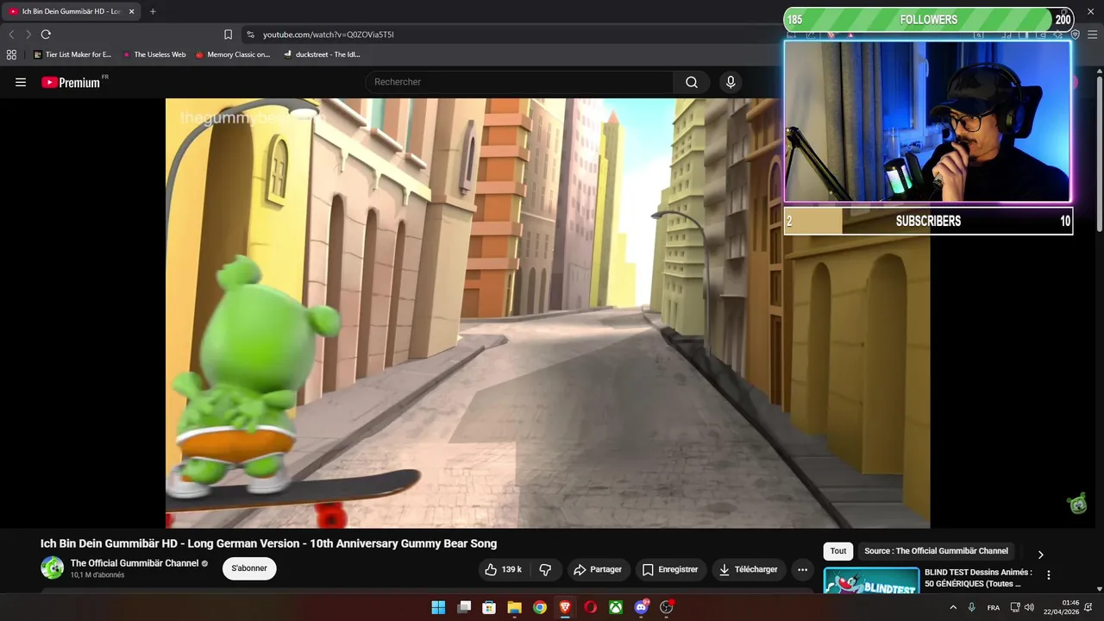The width and height of the screenshot is (1104, 621).
Task: Click the green Gummibär icon at right
Action: pos(1078,504)
